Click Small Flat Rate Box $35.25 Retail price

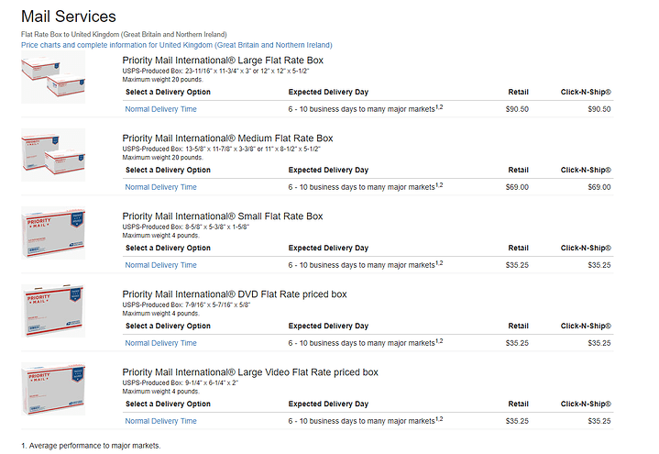point(517,265)
